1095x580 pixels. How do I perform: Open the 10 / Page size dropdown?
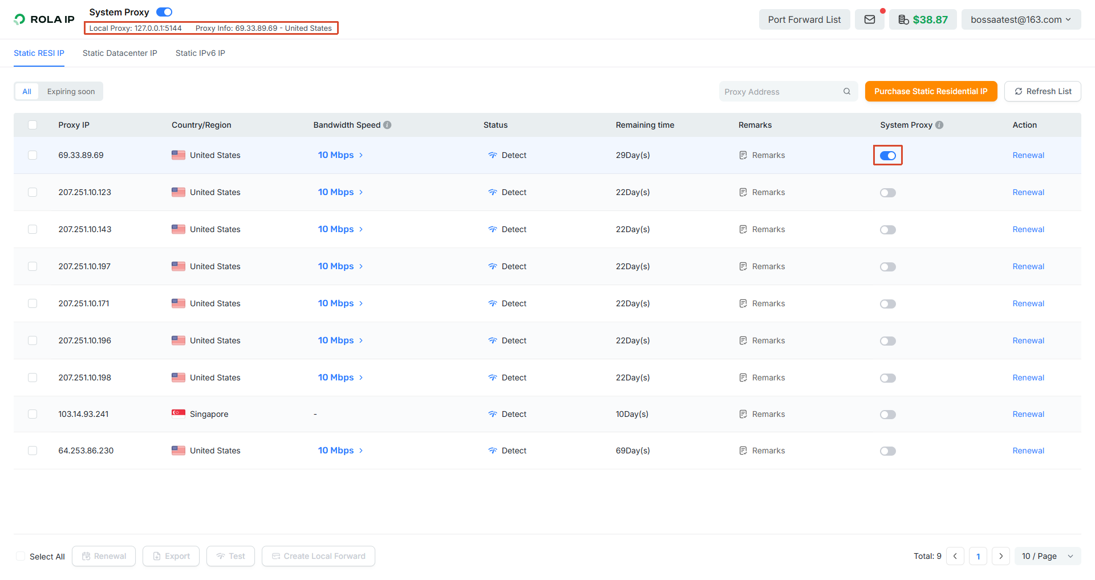coord(1048,556)
